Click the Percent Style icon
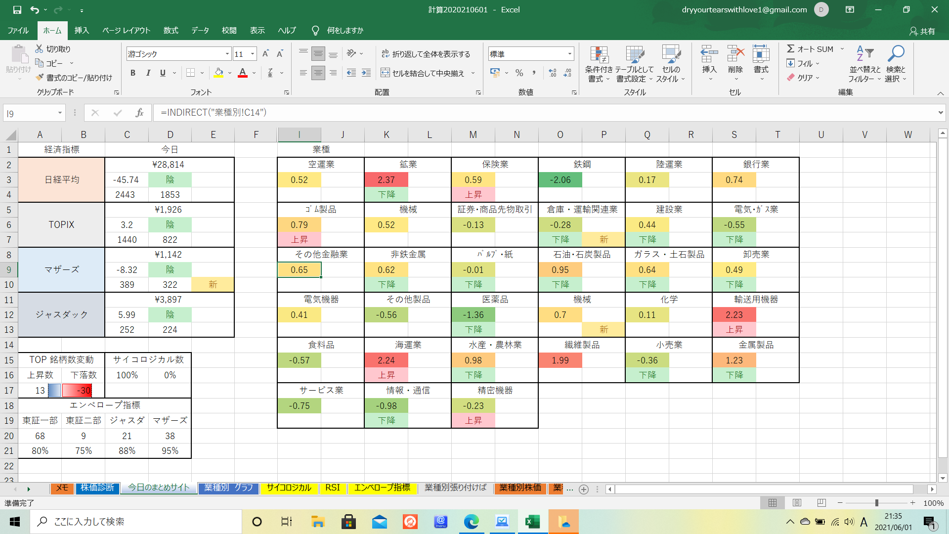The width and height of the screenshot is (949, 534). point(519,73)
